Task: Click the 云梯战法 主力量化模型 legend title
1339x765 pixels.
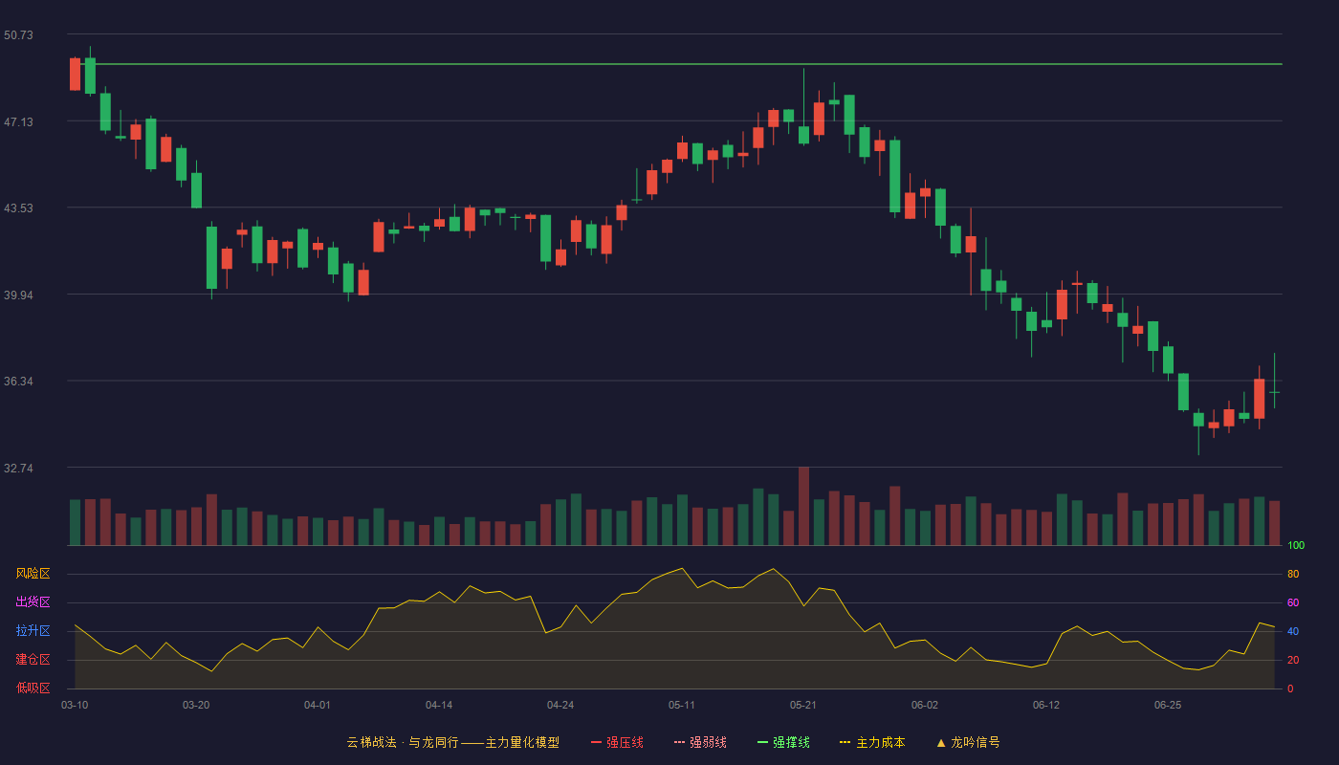Action: click(453, 742)
